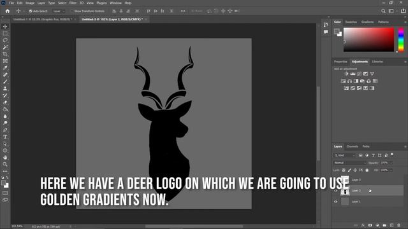The width and height of the screenshot is (408, 229).
Task: Click the Layer 2 thumbnail
Action: click(x=345, y=191)
